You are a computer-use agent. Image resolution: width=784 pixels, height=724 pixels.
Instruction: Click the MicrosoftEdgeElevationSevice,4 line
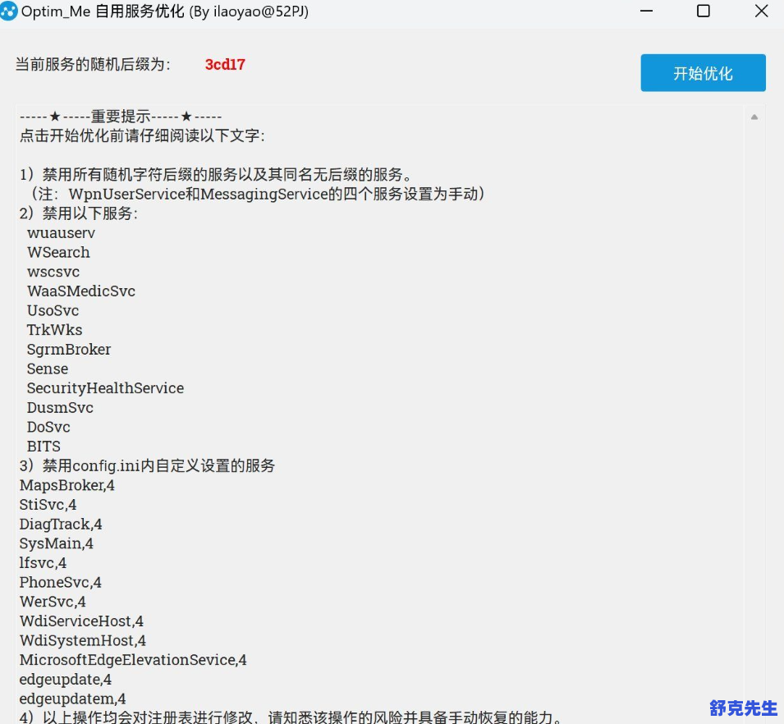point(133,660)
